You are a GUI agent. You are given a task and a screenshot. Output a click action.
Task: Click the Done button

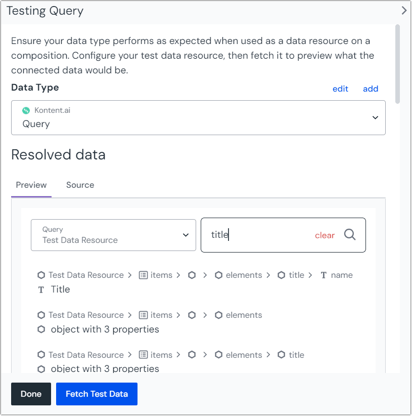click(31, 394)
